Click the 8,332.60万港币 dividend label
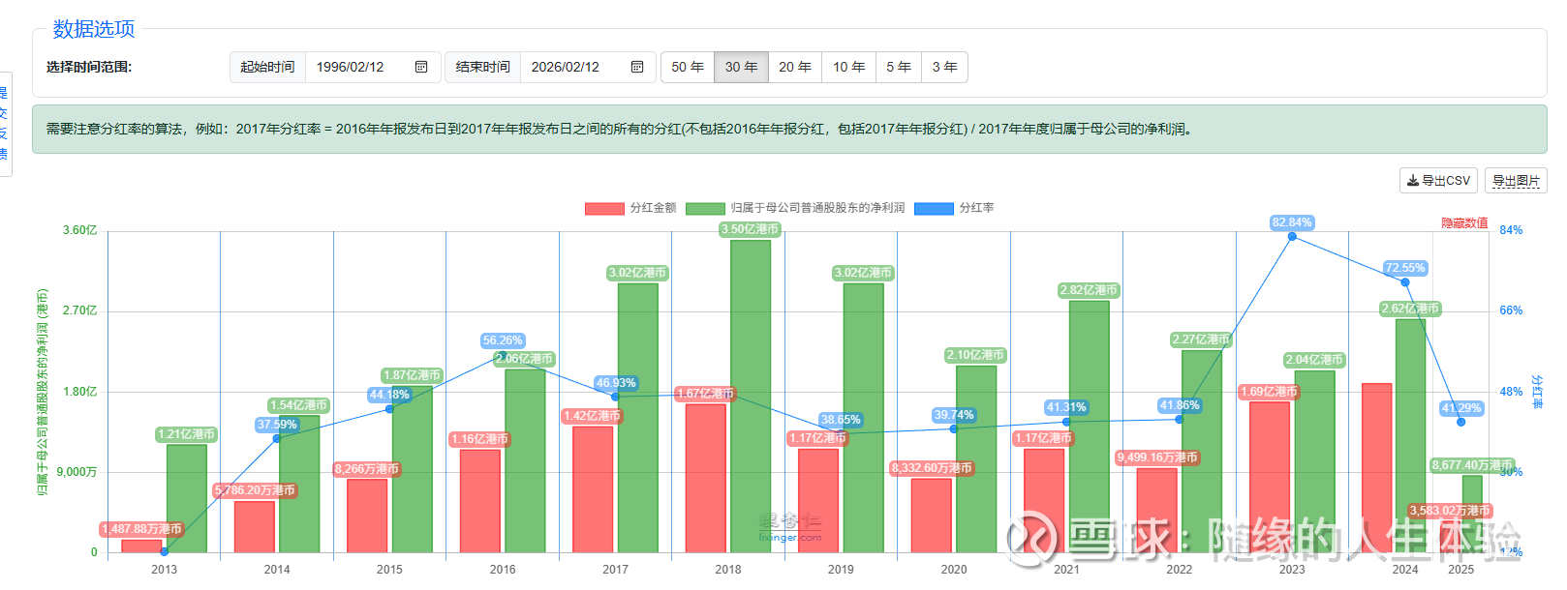The width and height of the screenshot is (1567, 590). (932, 468)
